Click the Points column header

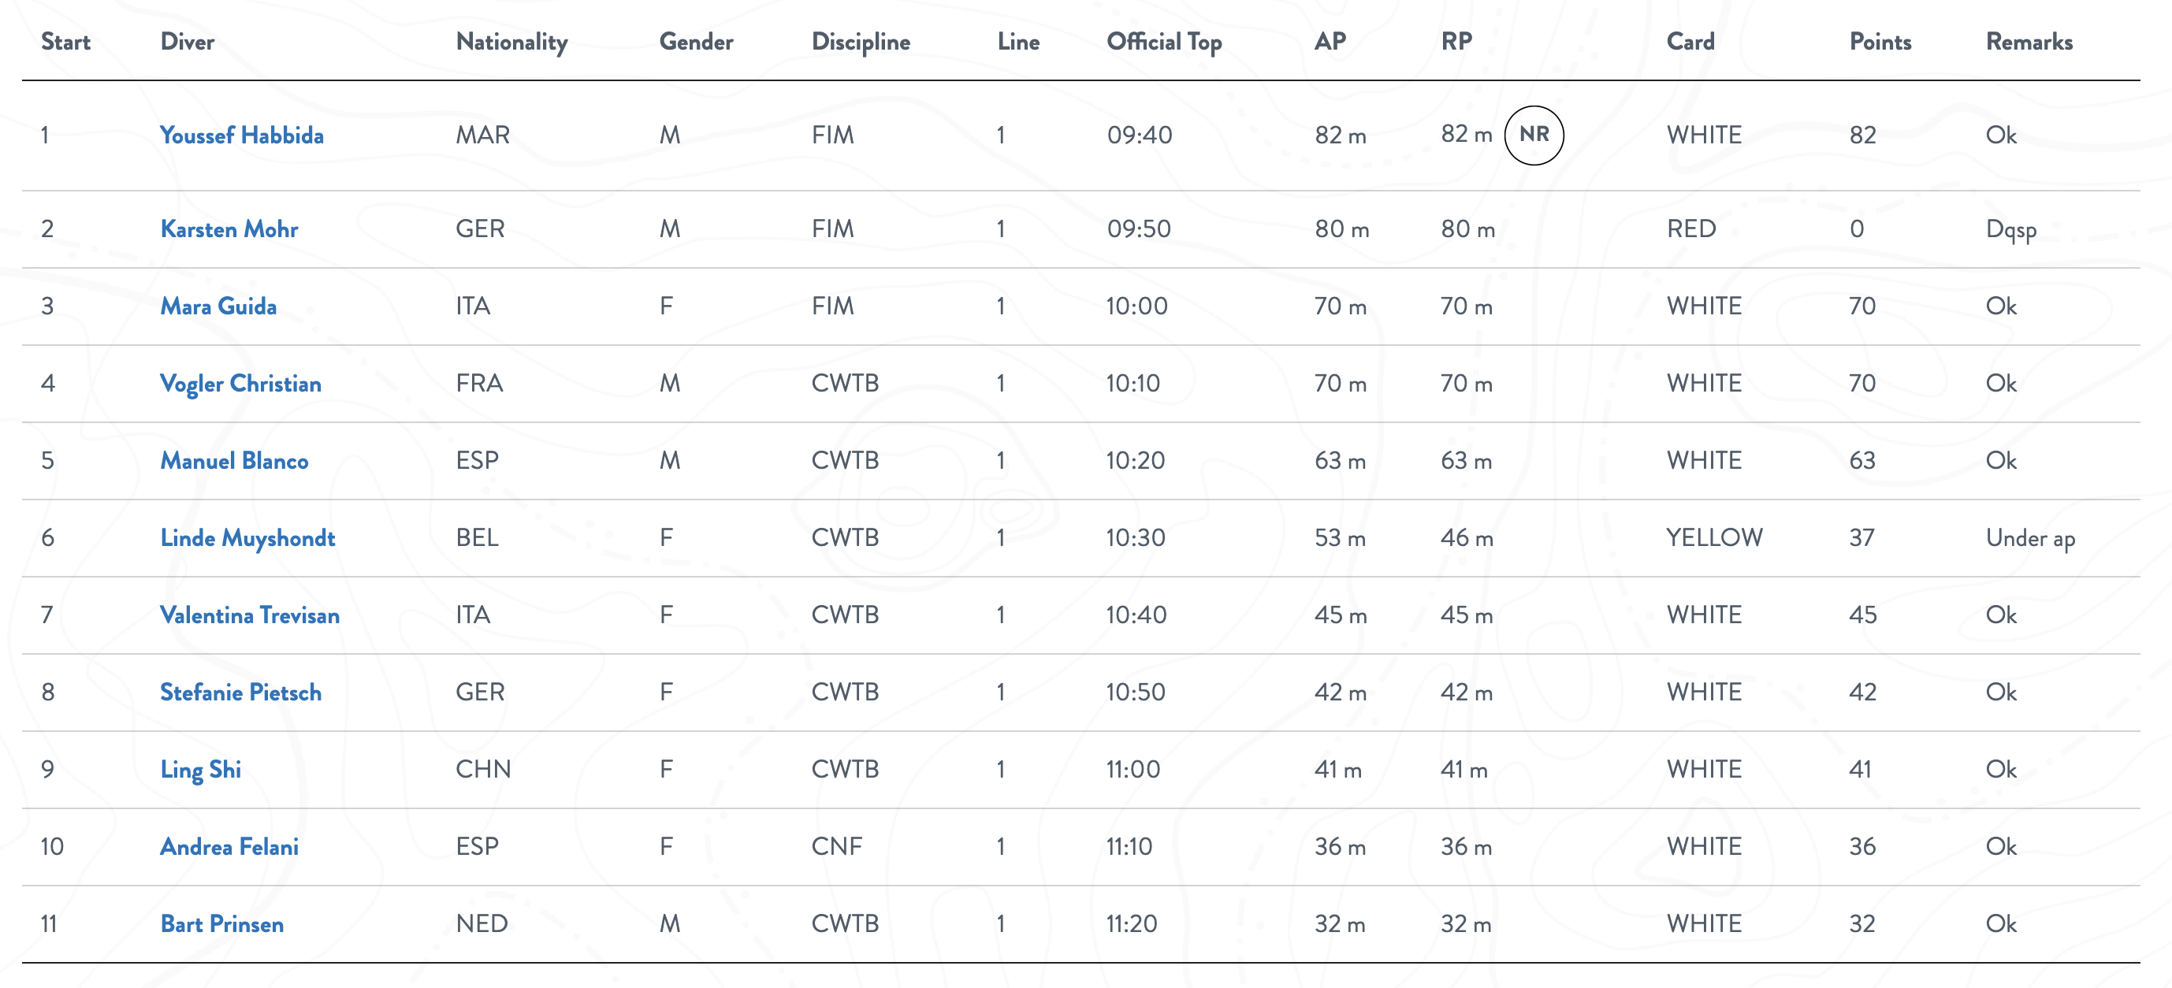(1880, 42)
